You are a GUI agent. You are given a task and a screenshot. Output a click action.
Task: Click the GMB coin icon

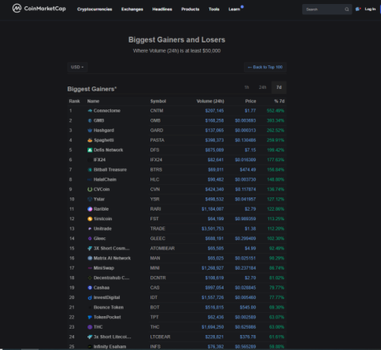point(90,120)
